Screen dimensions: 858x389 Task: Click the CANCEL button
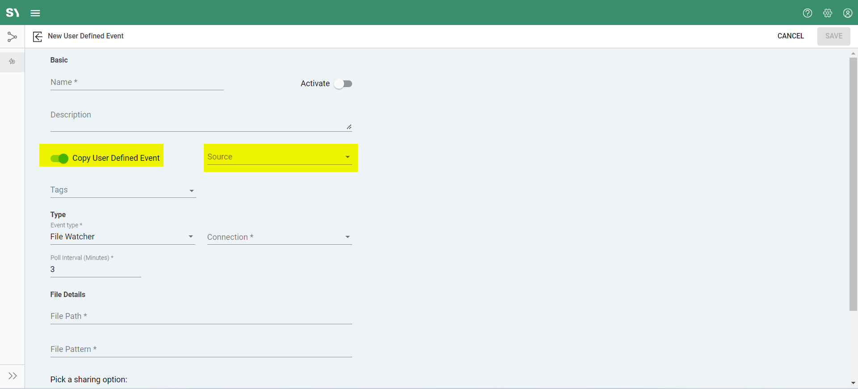790,36
